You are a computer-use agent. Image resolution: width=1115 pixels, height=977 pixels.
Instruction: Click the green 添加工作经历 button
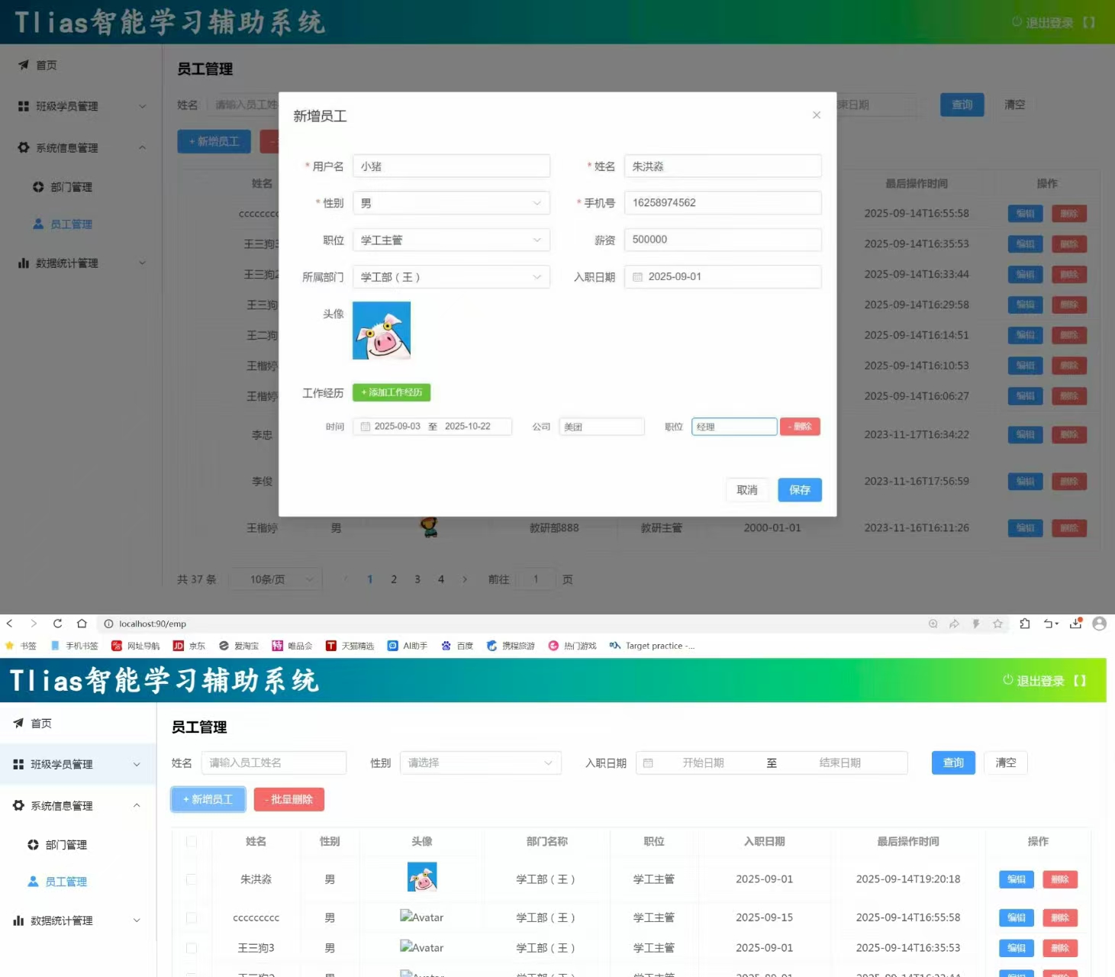pos(392,392)
